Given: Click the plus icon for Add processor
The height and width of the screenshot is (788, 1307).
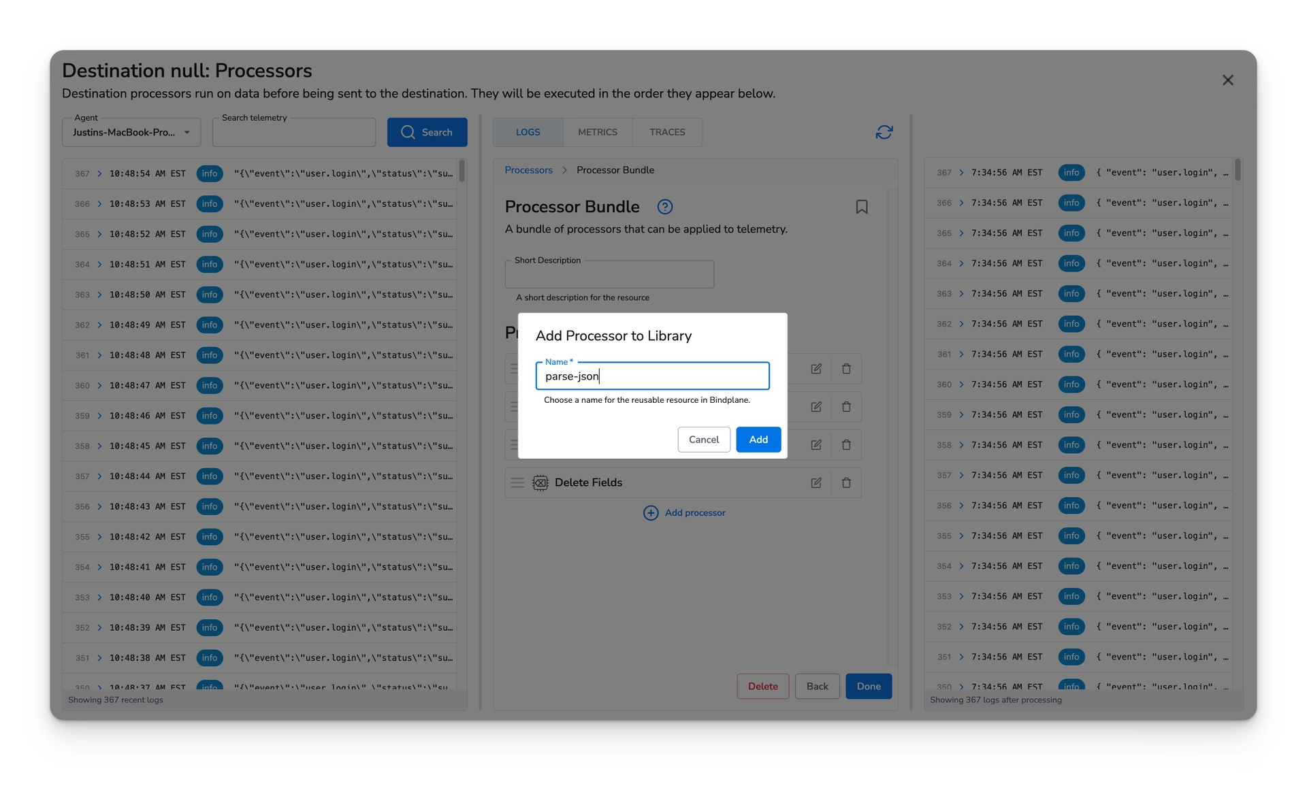Looking at the screenshot, I should click(x=651, y=512).
